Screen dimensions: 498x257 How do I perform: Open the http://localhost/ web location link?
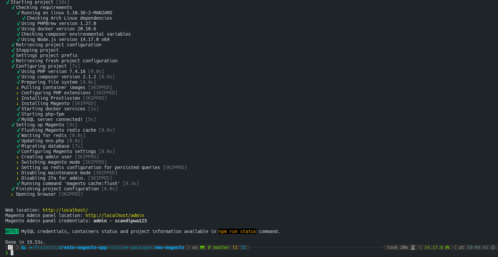point(65,210)
